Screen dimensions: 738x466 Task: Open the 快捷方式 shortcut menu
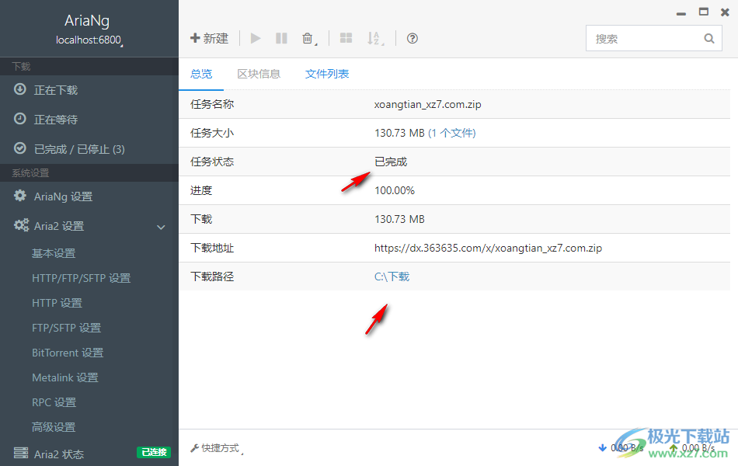pos(217,448)
